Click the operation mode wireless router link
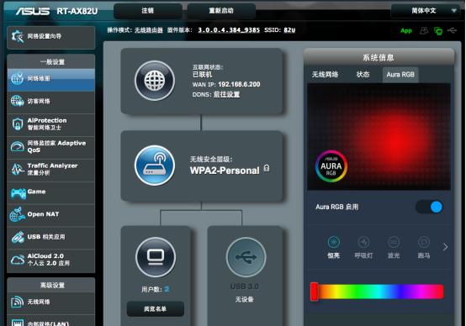Image resolution: width=466 pixels, height=326 pixels. tap(149, 30)
